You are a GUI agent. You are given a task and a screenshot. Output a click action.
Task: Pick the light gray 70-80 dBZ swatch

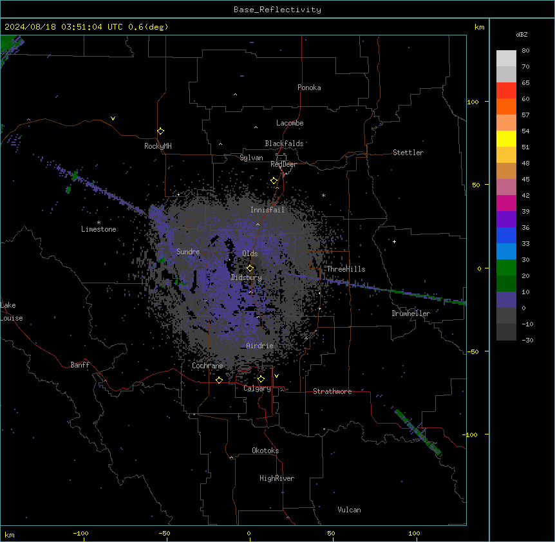coord(506,59)
